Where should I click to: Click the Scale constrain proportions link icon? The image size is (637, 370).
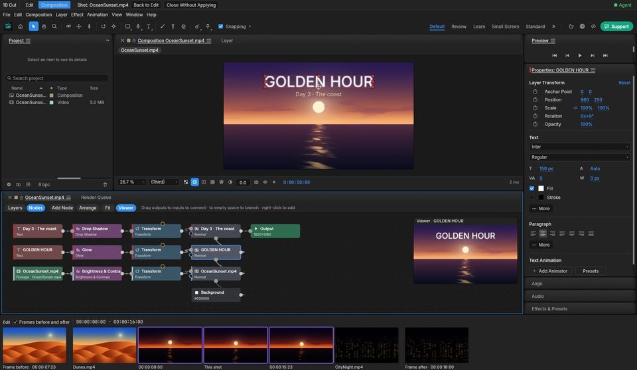click(x=575, y=108)
